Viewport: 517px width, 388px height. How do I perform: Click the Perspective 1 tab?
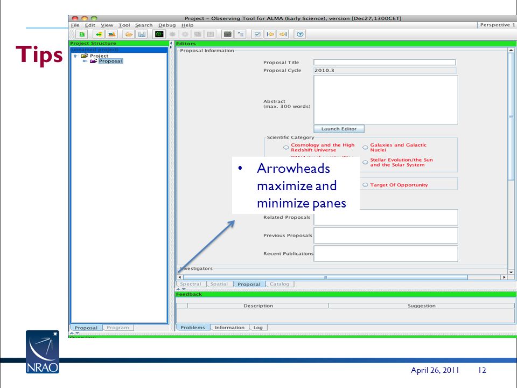(x=497, y=25)
